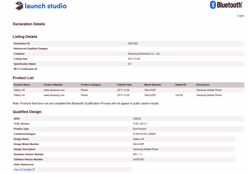This screenshot has width=249, height=174.
Task: Open the View ICS Details link
Action: click(x=22, y=170)
